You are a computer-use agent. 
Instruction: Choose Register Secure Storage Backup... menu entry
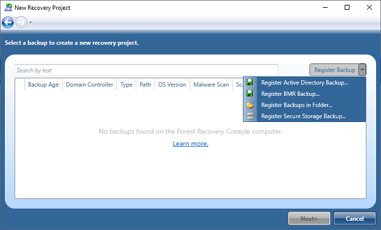305,116
